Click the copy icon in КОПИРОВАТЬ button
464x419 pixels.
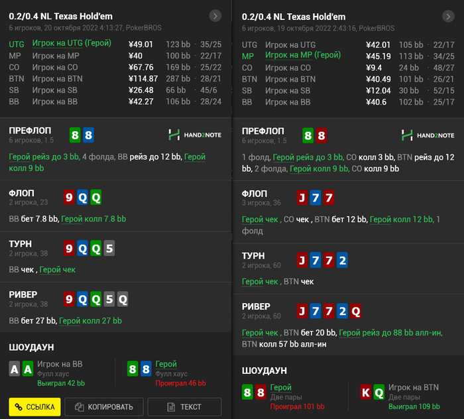click(x=80, y=407)
